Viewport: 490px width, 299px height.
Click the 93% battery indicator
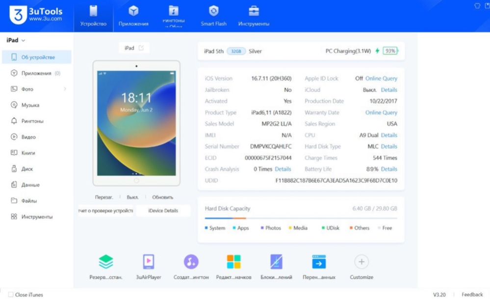[x=390, y=51]
